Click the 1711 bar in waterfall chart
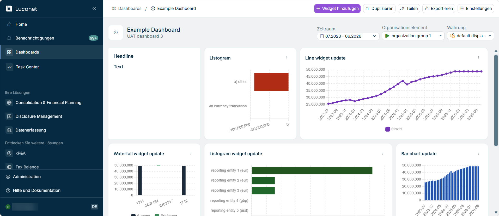 (x=140, y=180)
